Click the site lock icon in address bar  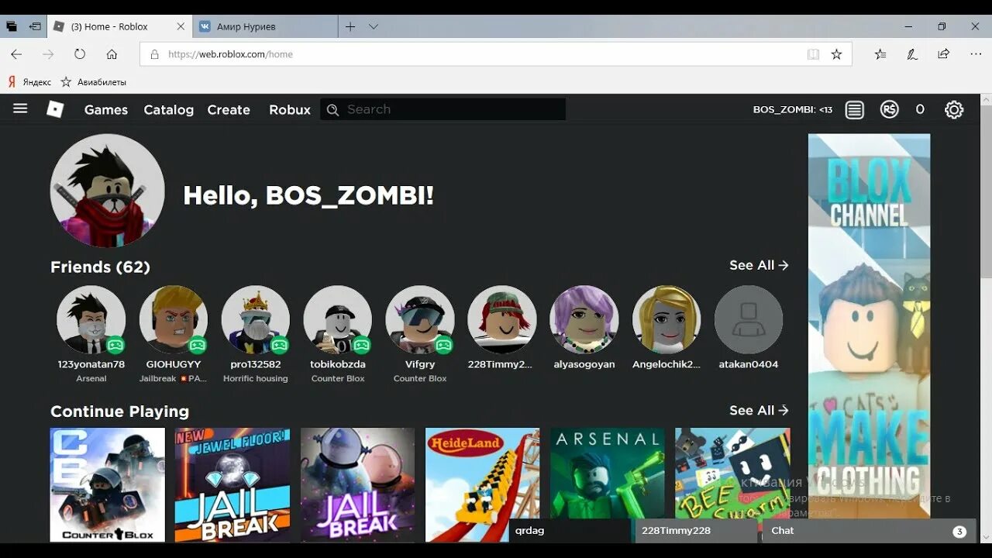154,54
